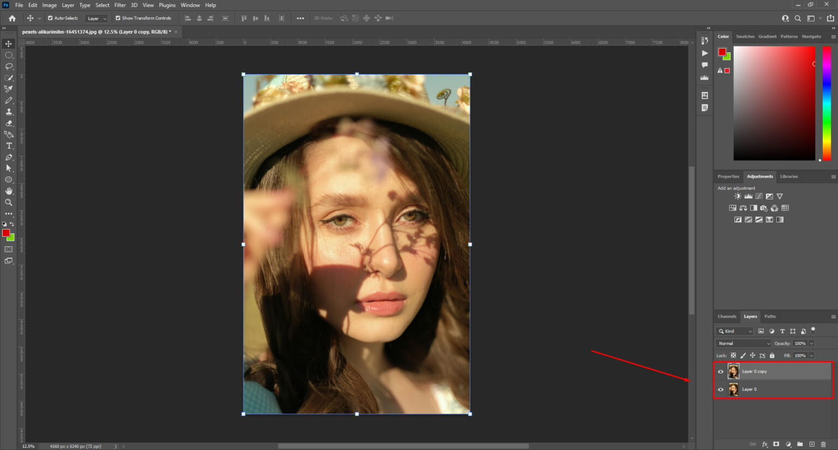Open the Filter menu
The image size is (838, 450).
click(x=119, y=5)
